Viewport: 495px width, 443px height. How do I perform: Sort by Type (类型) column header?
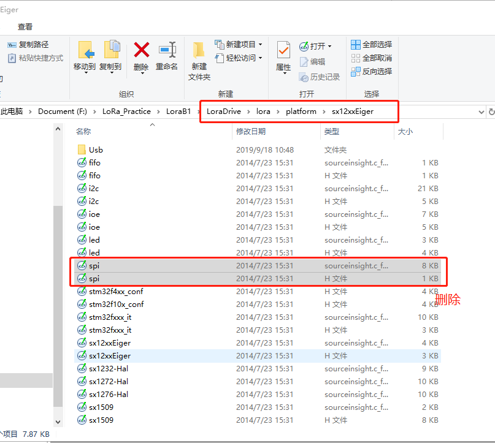(x=331, y=132)
